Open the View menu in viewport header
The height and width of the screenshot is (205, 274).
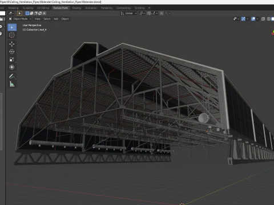pyautogui.click(x=37, y=19)
